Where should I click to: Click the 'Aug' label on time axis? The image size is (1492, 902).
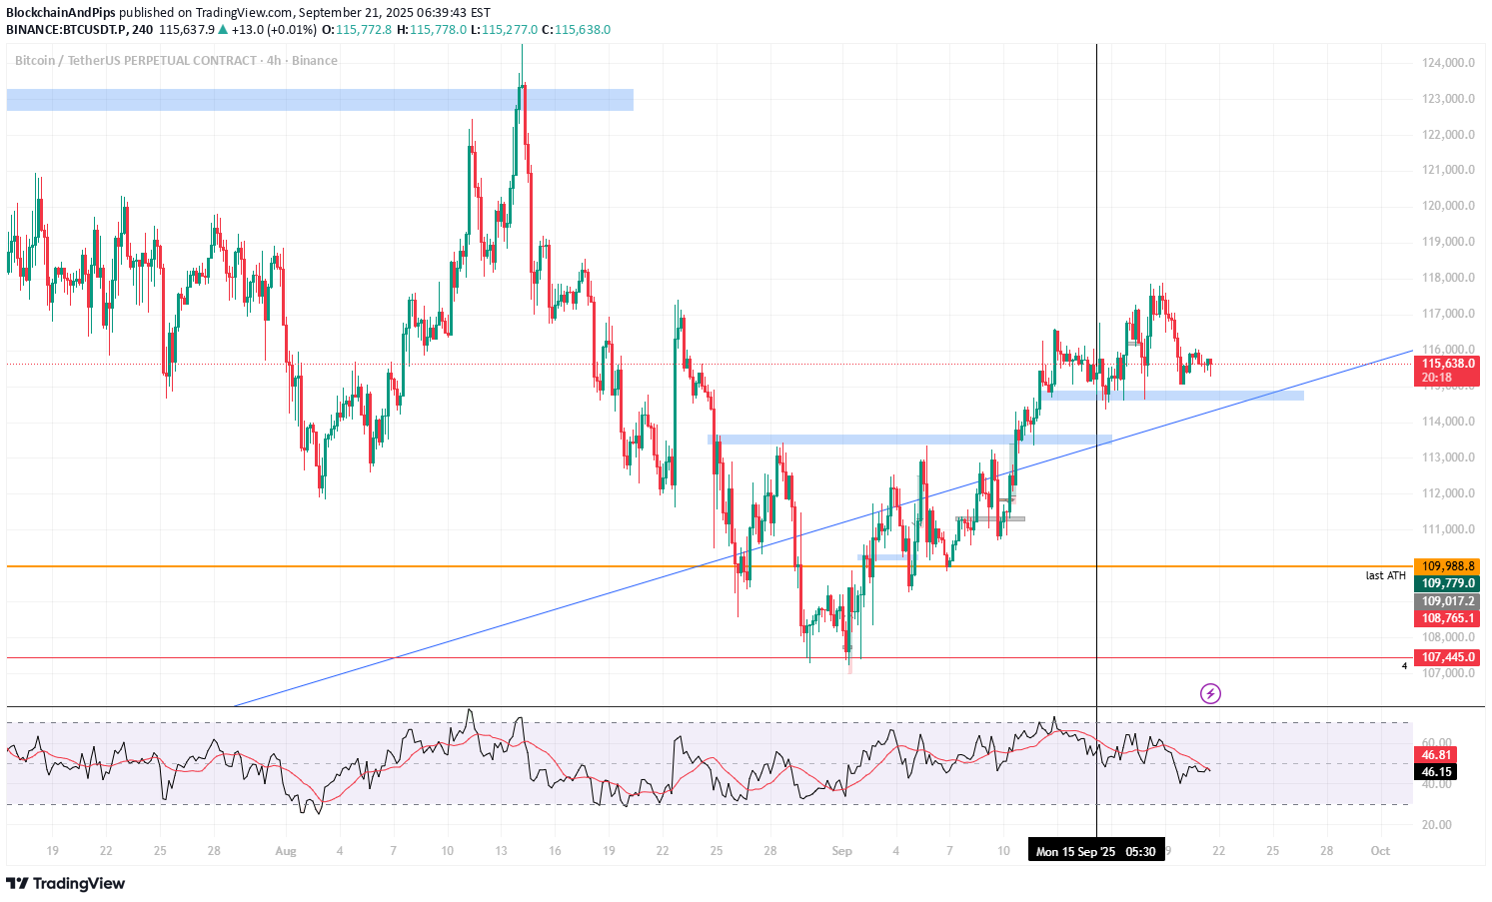[286, 851]
